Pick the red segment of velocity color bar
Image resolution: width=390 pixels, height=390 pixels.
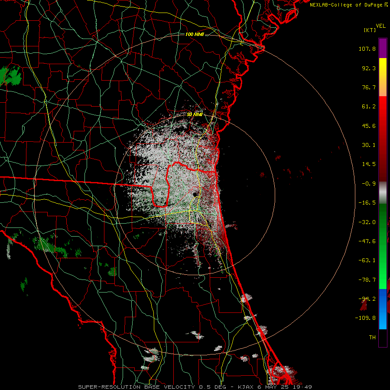tap(383, 139)
